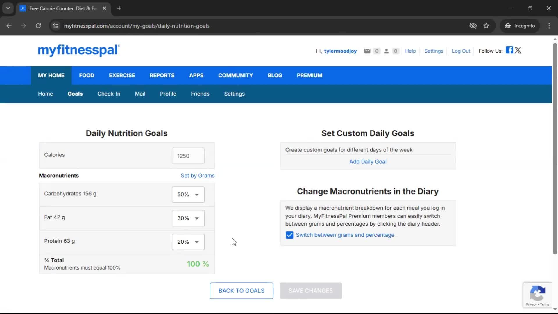558x314 pixels.
Task: Click the Add Daily Goal link
Action: click(368, 162)
